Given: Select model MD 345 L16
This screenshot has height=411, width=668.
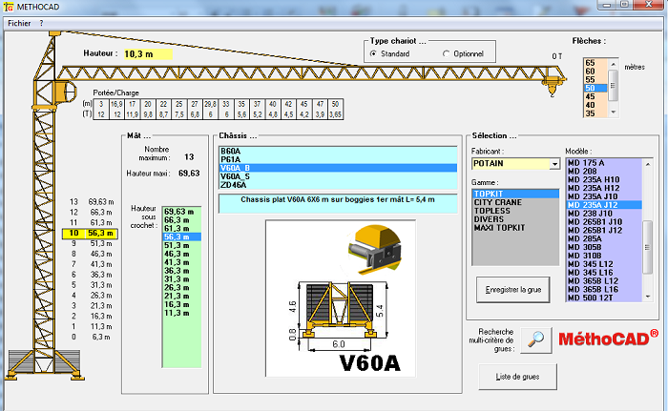Looking at the screenshot, I should (604, 273).
